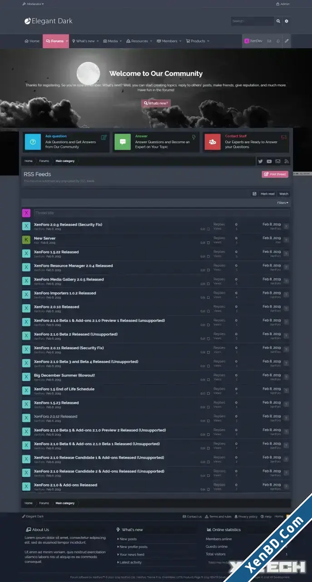Open the Forums navigation tab
The height and width of the screenshot is (582, 312).
pyautogui.click(x=54, y=41)
